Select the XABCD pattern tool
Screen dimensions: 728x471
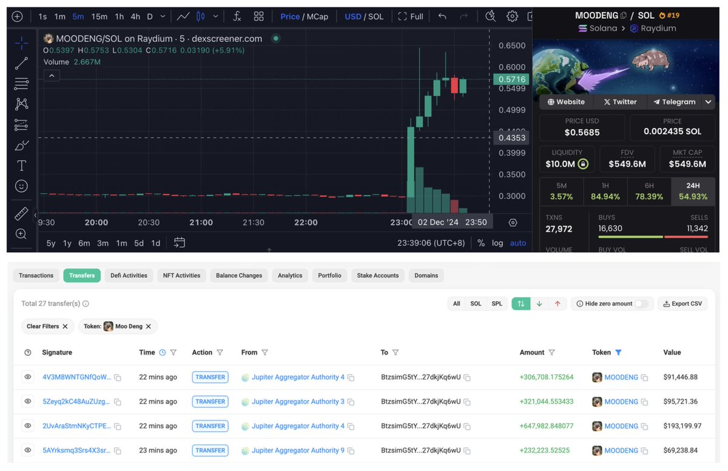tap(21, 104)
